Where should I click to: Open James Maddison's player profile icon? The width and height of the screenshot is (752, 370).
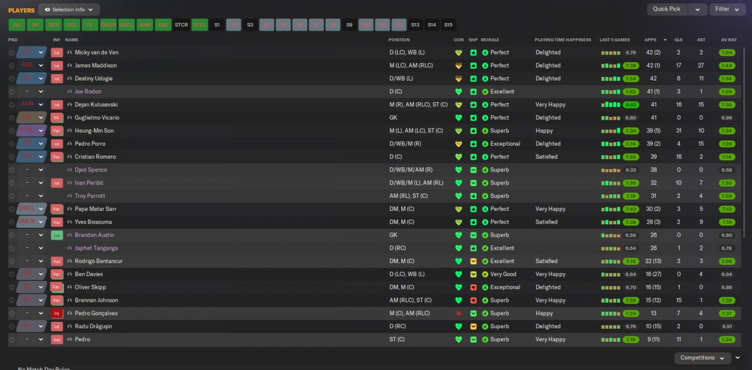[x=70, y=66]
